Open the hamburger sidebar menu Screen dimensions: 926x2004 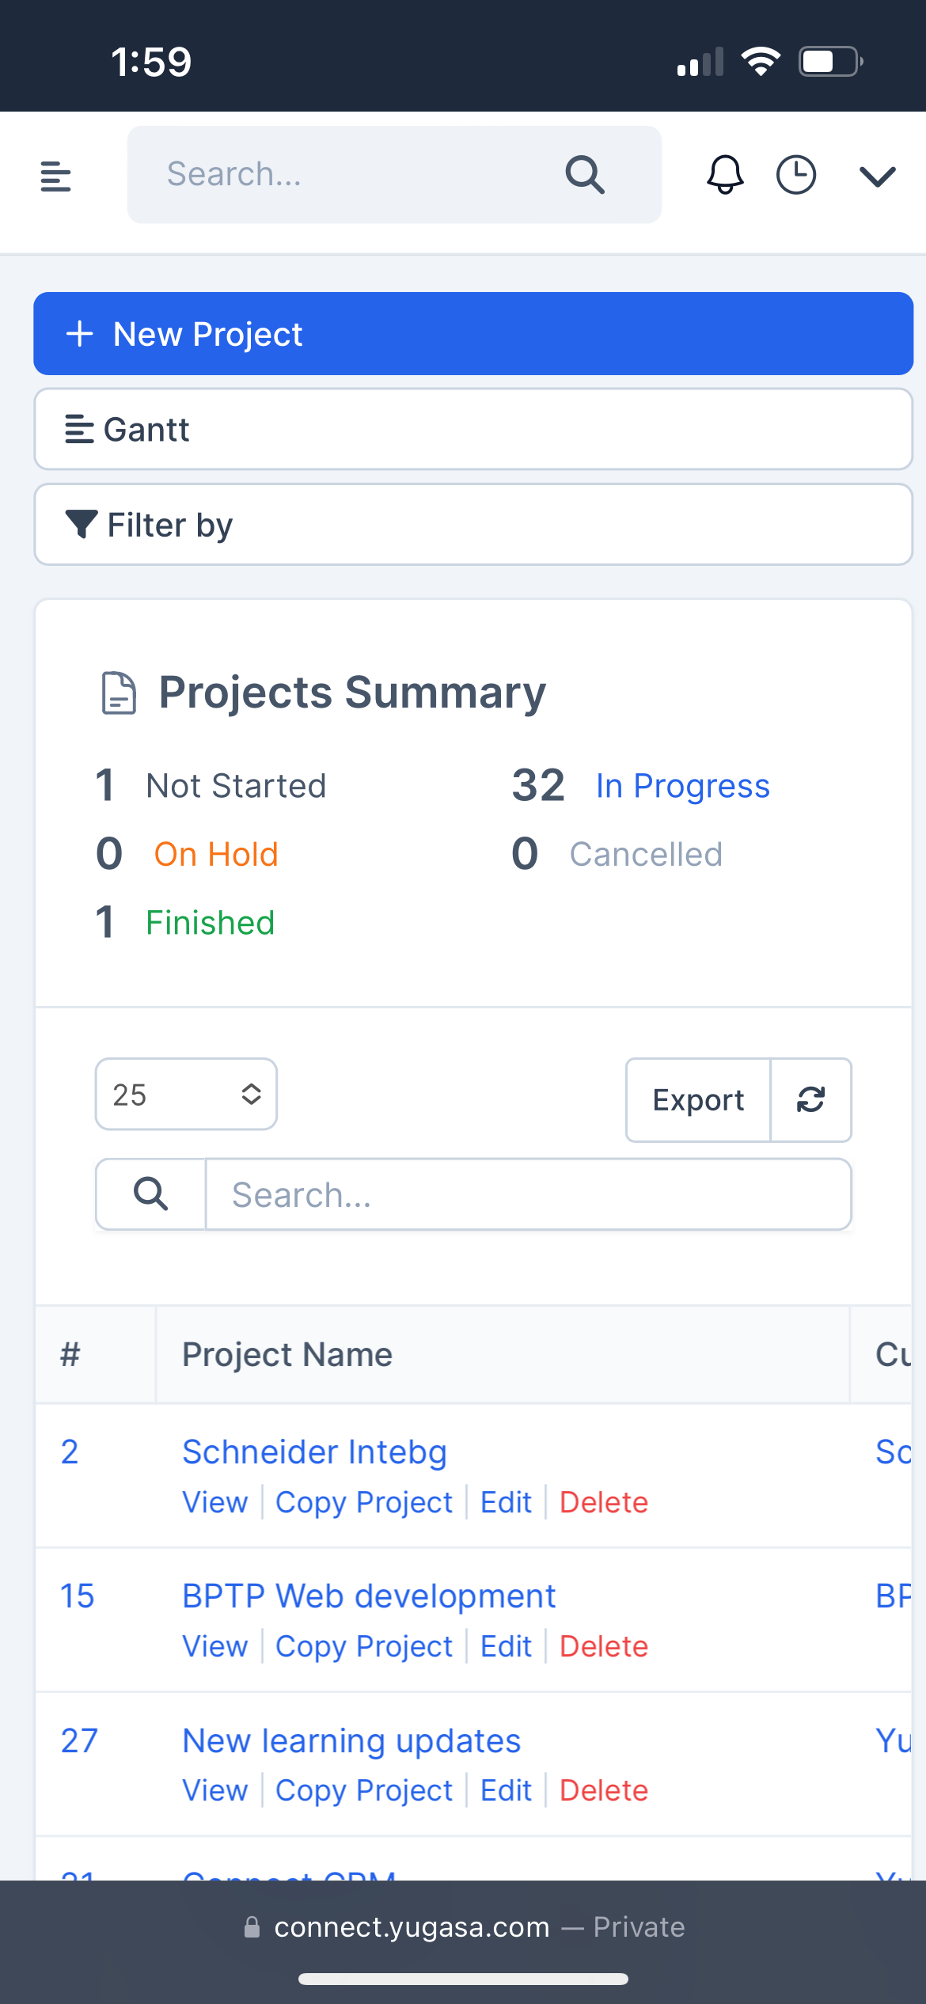[x=55, y=176]
